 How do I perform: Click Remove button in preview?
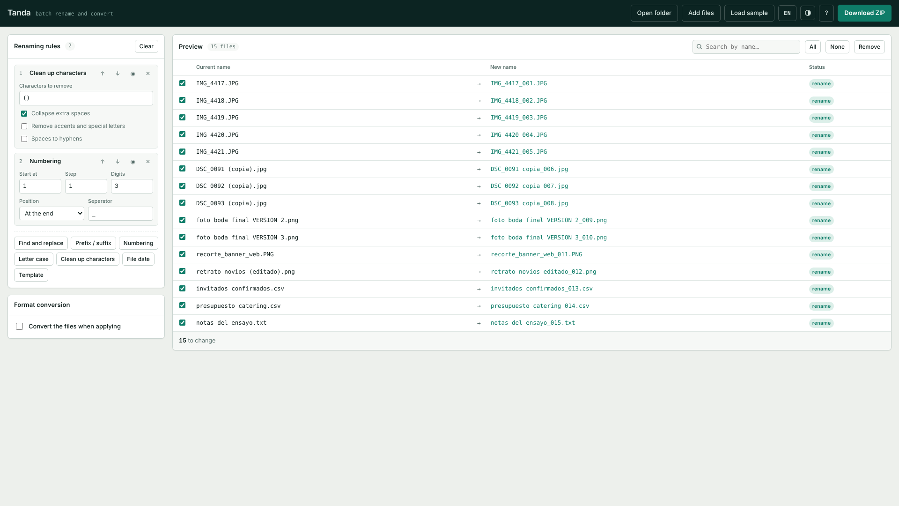(870, 47)
